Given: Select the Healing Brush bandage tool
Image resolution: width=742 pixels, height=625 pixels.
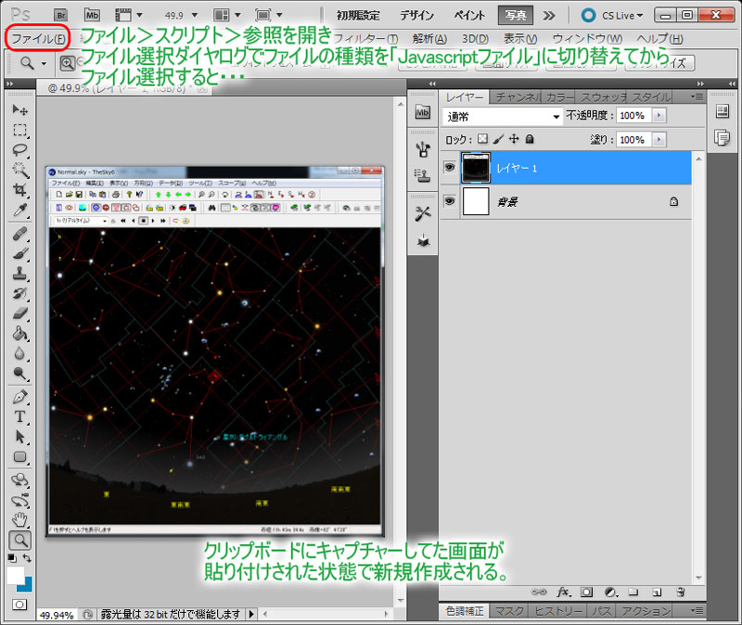Looking at the screenshot, I should point(19,234).
